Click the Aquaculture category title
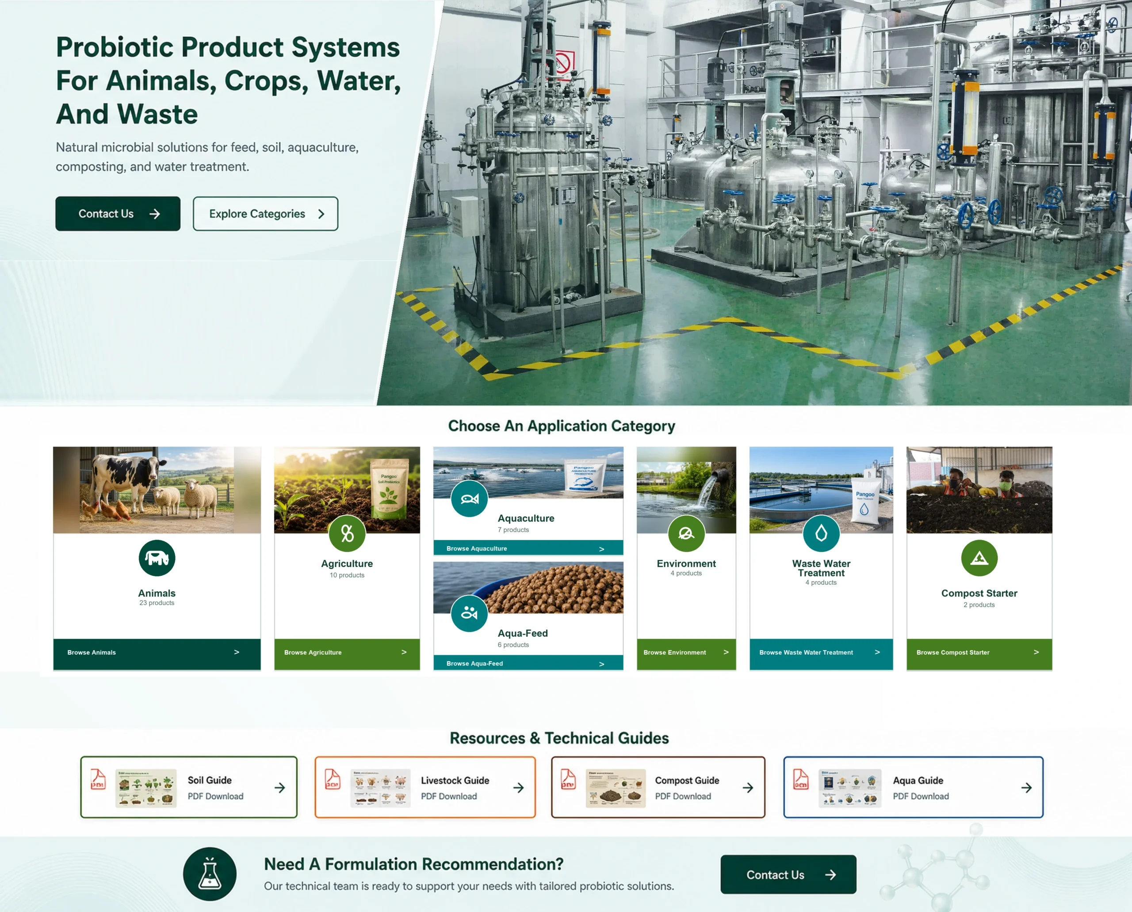 pos(526,518)
